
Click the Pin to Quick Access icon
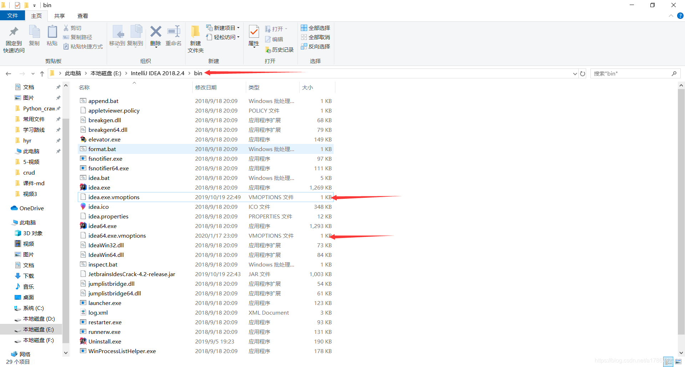click(14, 32)
